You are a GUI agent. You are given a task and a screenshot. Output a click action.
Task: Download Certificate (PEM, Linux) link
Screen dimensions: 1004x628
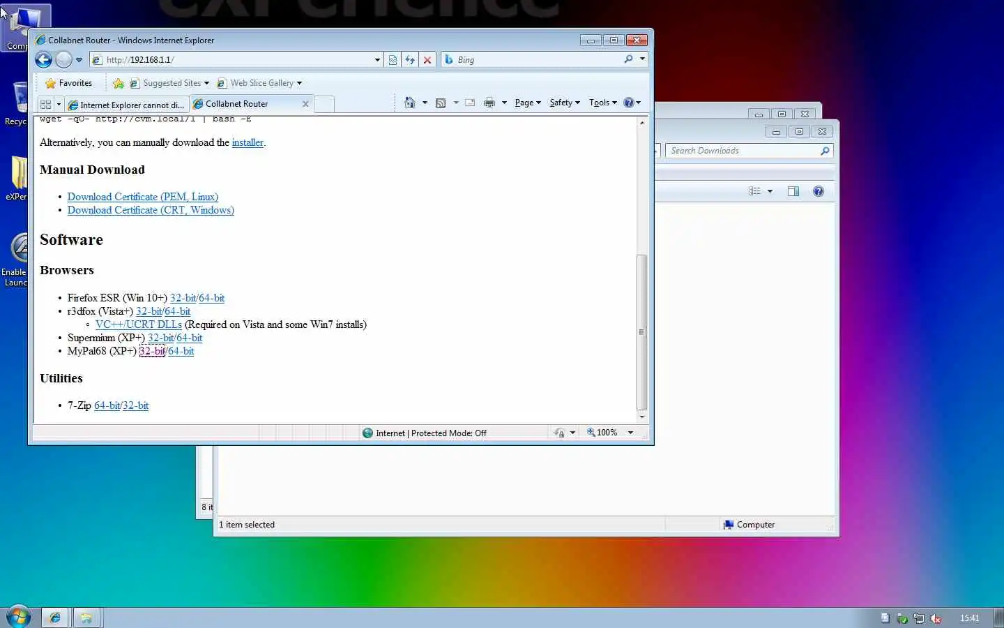pyautogui.click(x=142, y=197)
